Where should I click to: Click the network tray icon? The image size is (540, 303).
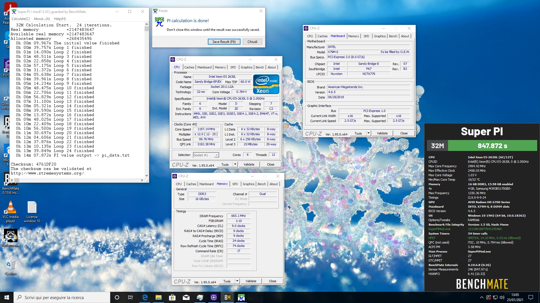pyautogui.click(x=495, y=297)
